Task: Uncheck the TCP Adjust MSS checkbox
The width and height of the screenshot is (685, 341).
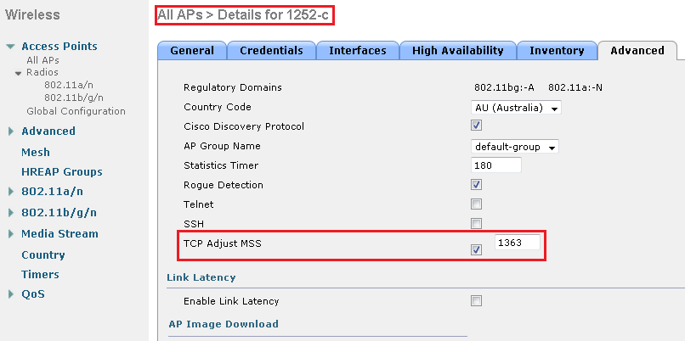Action: [x=477, y=249]
